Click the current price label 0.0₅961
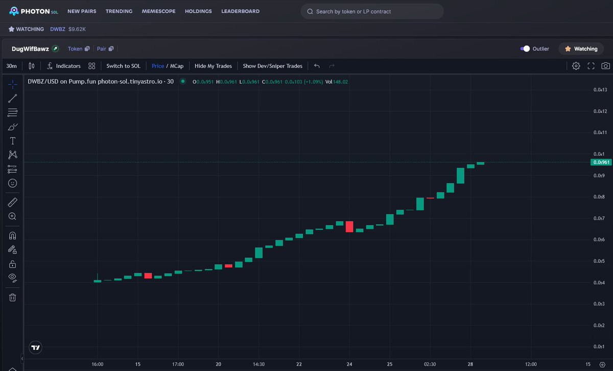 point(601,162)
